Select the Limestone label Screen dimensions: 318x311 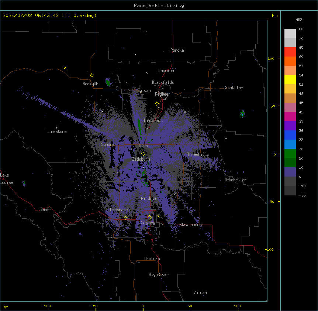(x=56, y=131)
